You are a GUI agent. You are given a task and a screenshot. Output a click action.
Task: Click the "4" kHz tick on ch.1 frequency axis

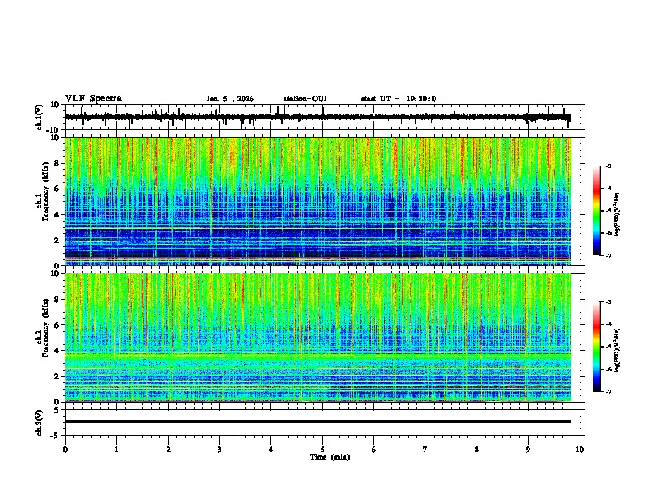pos(58,215)
